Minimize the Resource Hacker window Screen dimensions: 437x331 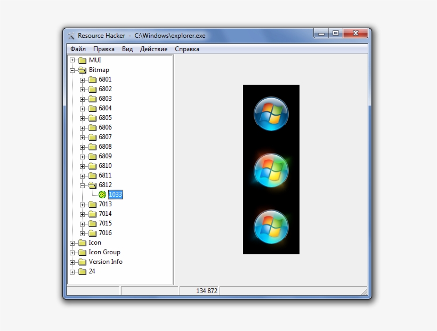tap(321, 34)
